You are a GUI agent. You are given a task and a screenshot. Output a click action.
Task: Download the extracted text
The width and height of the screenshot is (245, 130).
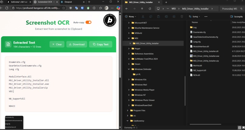point(77,44)
